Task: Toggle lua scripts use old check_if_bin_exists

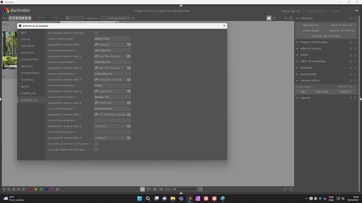Action: click(97, 143)
